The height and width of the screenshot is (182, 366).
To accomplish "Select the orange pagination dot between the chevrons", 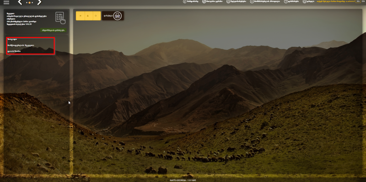I will point(30,3).
